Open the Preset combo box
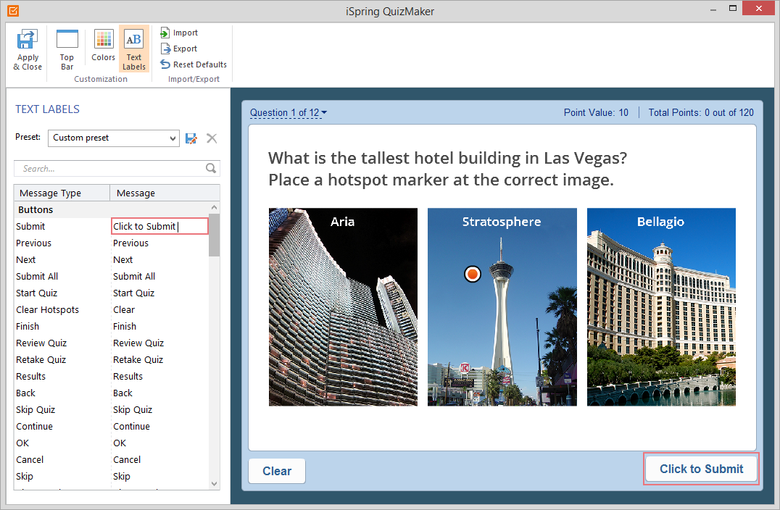Screen dimensions: 780x510 [x=113, y=138]
